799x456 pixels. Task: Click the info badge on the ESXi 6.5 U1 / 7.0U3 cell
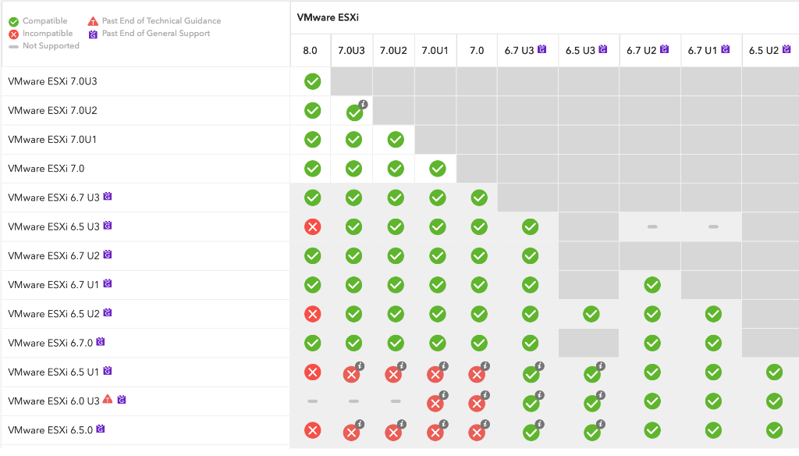pyautogui.click(x=360, y=365)
